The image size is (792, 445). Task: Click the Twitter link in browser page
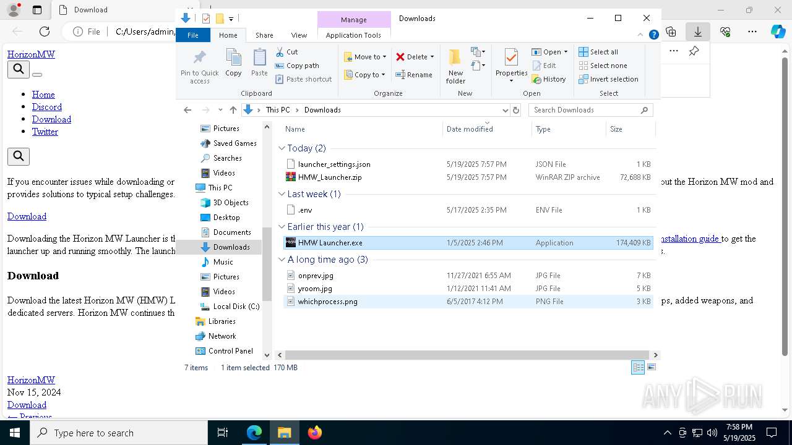[x=45, y=132]
